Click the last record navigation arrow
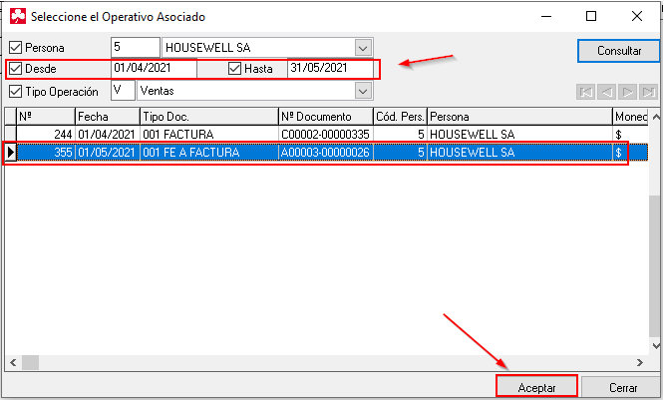This screenshot has height=400, width=664. 648,92
